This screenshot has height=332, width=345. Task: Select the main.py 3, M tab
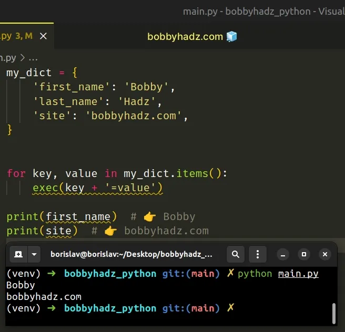(x=16, y=36)
